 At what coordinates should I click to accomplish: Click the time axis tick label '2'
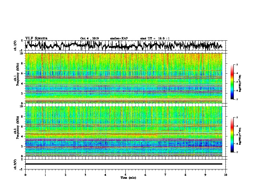point(65,175)
